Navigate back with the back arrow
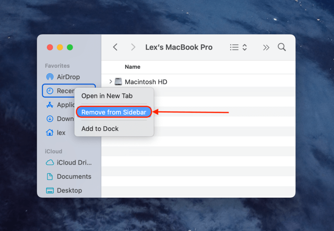The height and width of the screenshot is (231, 334). click(x=115, y=47)
